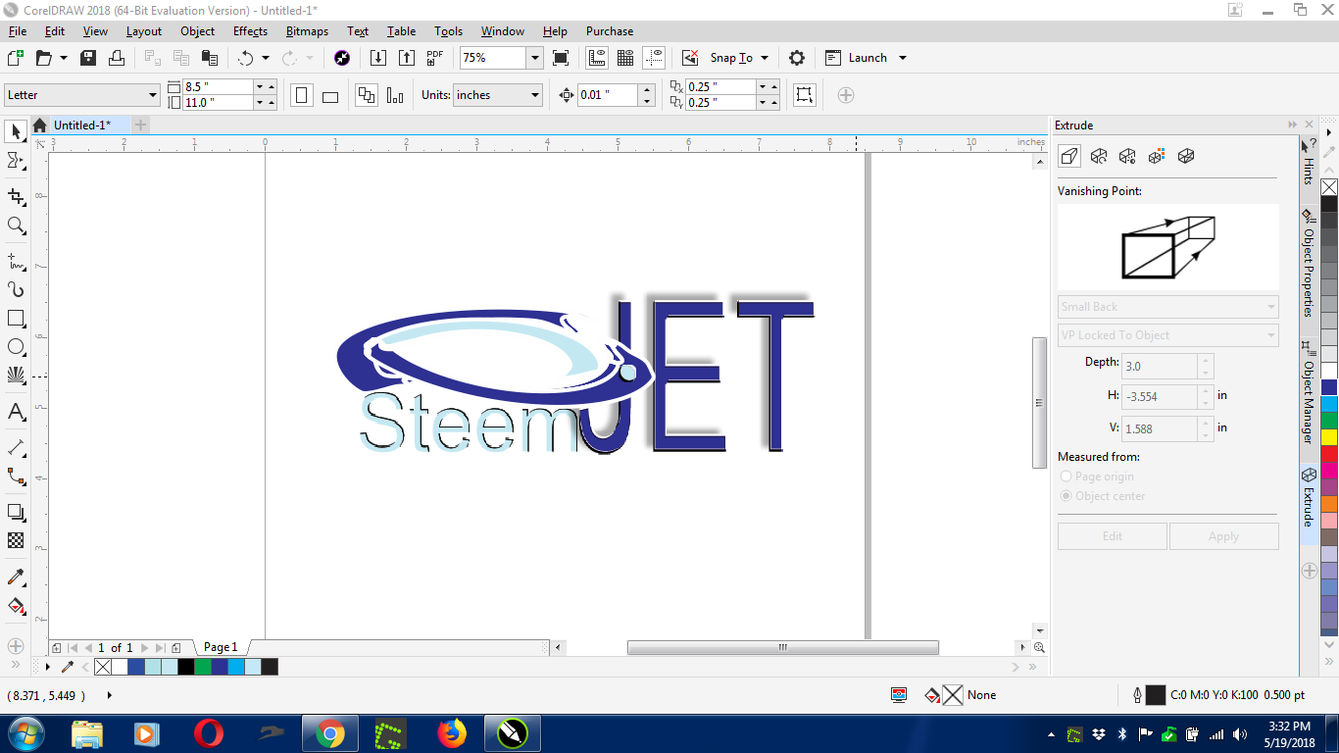Viewport: 1339px width, 753px height.
Task: Select Object center radio button
Action: pos(1066,496)
